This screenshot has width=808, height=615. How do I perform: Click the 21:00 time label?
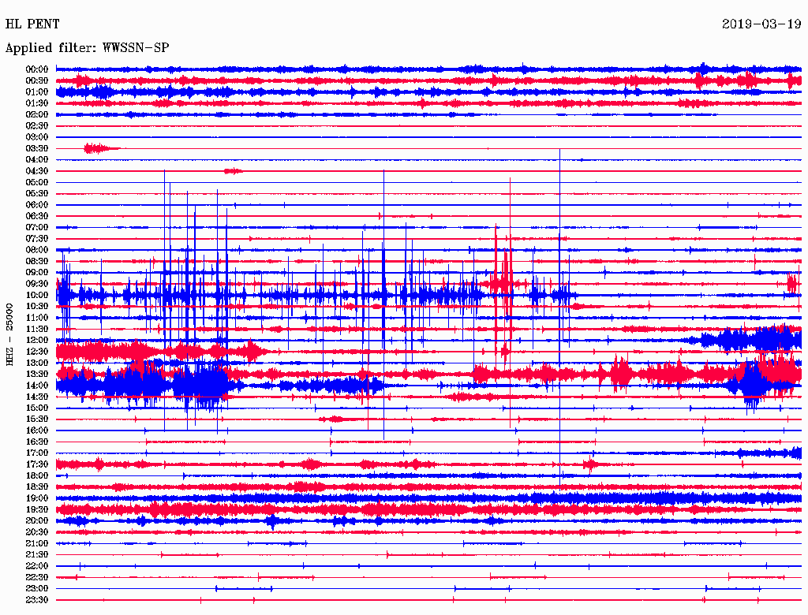pos(37,543)
